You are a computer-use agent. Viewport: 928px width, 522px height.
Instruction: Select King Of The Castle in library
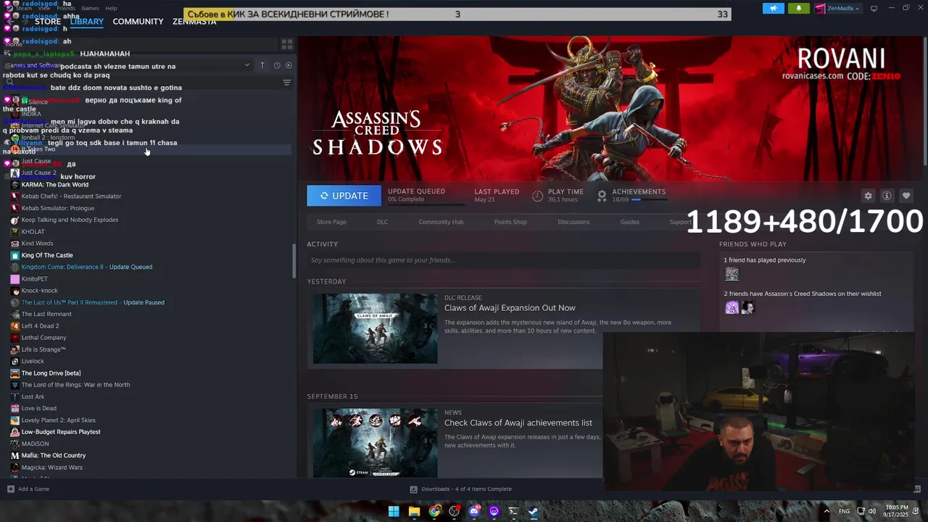(x=47, y=255)
